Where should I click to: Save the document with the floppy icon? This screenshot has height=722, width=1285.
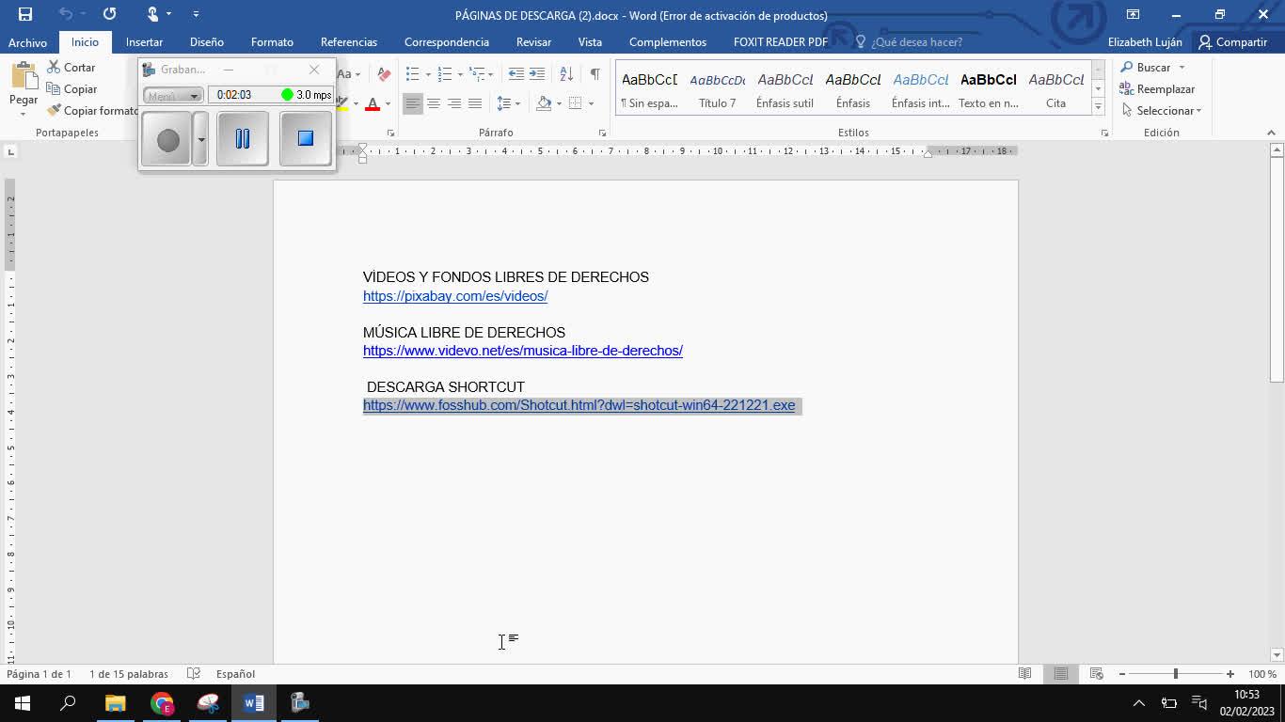(x=25, y=14)
